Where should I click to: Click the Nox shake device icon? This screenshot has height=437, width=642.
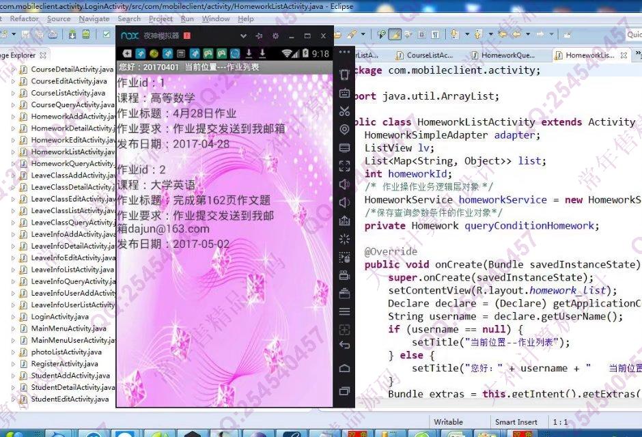click(x=344, y=74)
